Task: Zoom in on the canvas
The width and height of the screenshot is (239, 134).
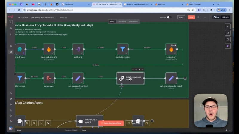Action: coord(27,123)
